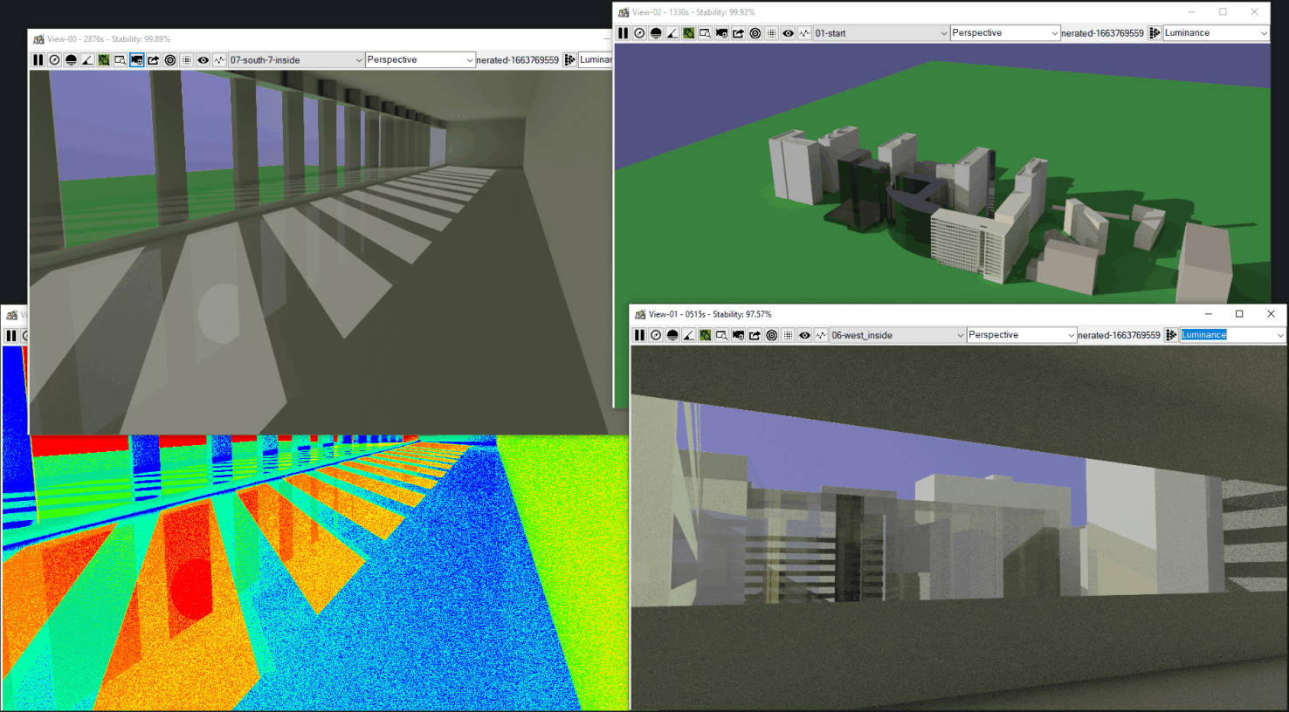Open the Luminance display dropdown in View-02
1289x712 pixels.
tap(1214, 33)
